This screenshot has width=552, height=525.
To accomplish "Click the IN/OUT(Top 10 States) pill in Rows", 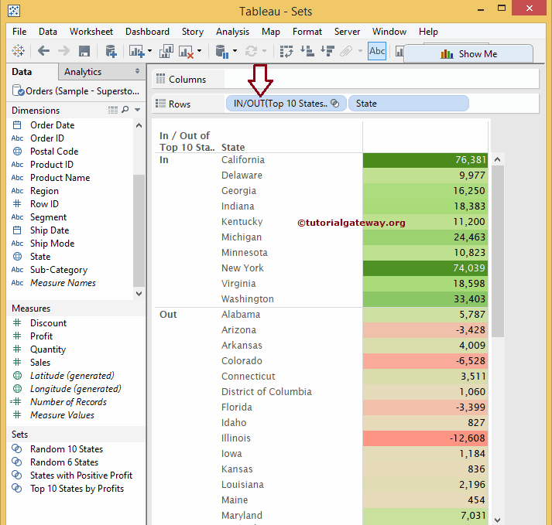I will 280,104.
